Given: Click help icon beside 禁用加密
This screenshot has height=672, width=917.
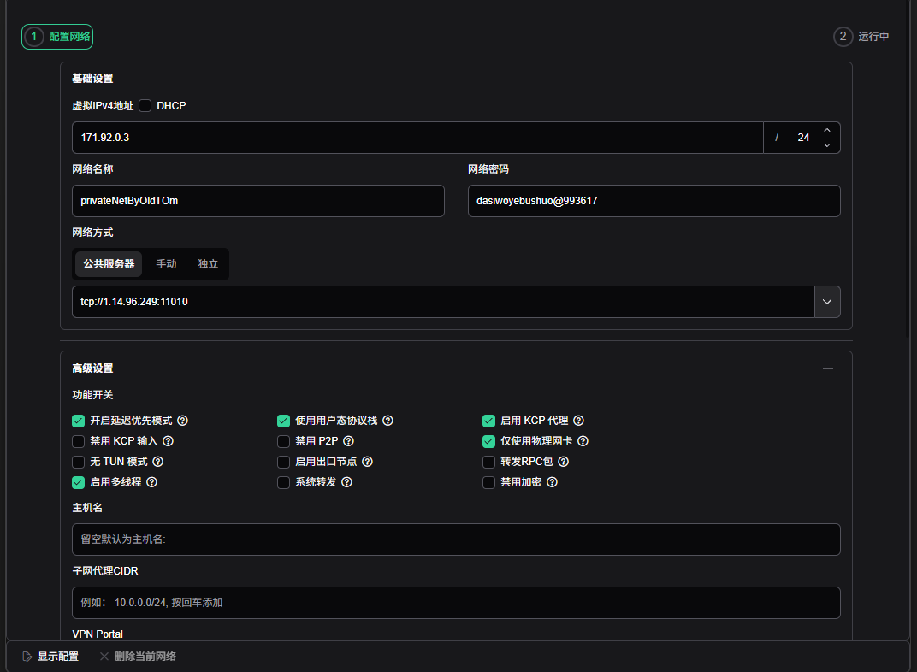Looking at the screenshot, I should [x=553, y=482].
